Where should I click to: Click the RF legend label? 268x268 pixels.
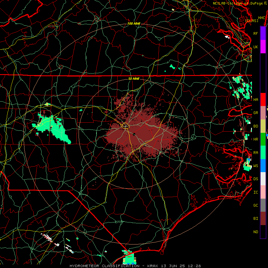255,33
